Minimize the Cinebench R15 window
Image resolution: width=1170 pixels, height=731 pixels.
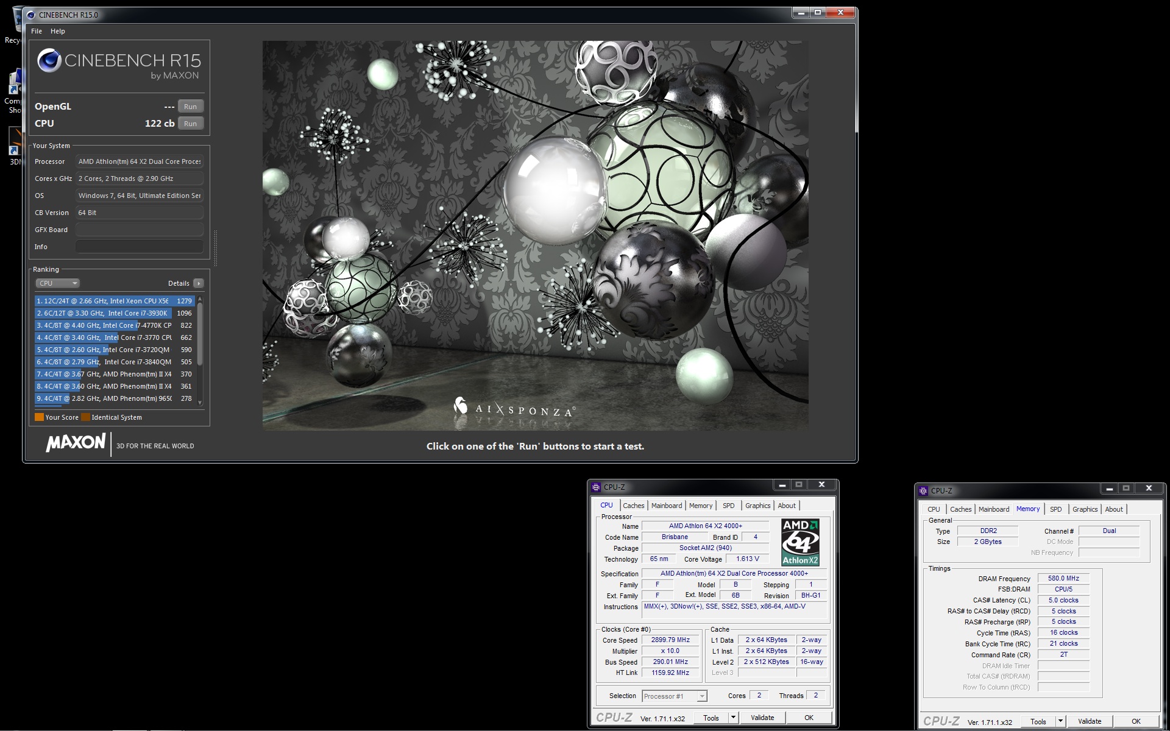point(801,13)
